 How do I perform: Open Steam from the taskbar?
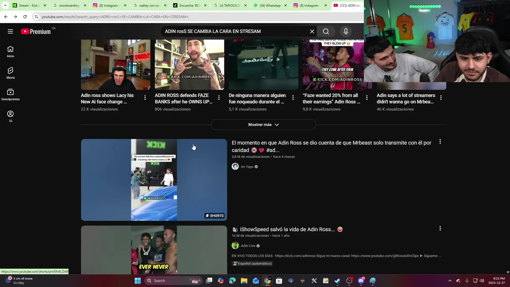(x=337, y=281)
